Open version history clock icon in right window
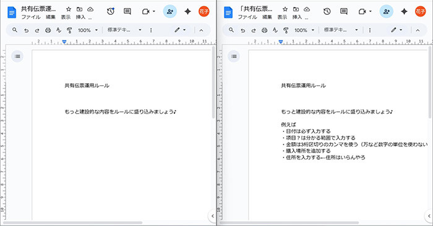The height and width of the screenshot is (226, 433). [x=327, y=11]
